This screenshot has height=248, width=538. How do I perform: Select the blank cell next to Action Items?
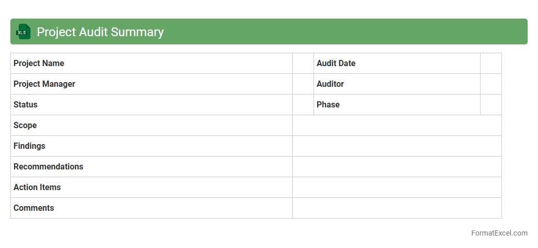397,188
